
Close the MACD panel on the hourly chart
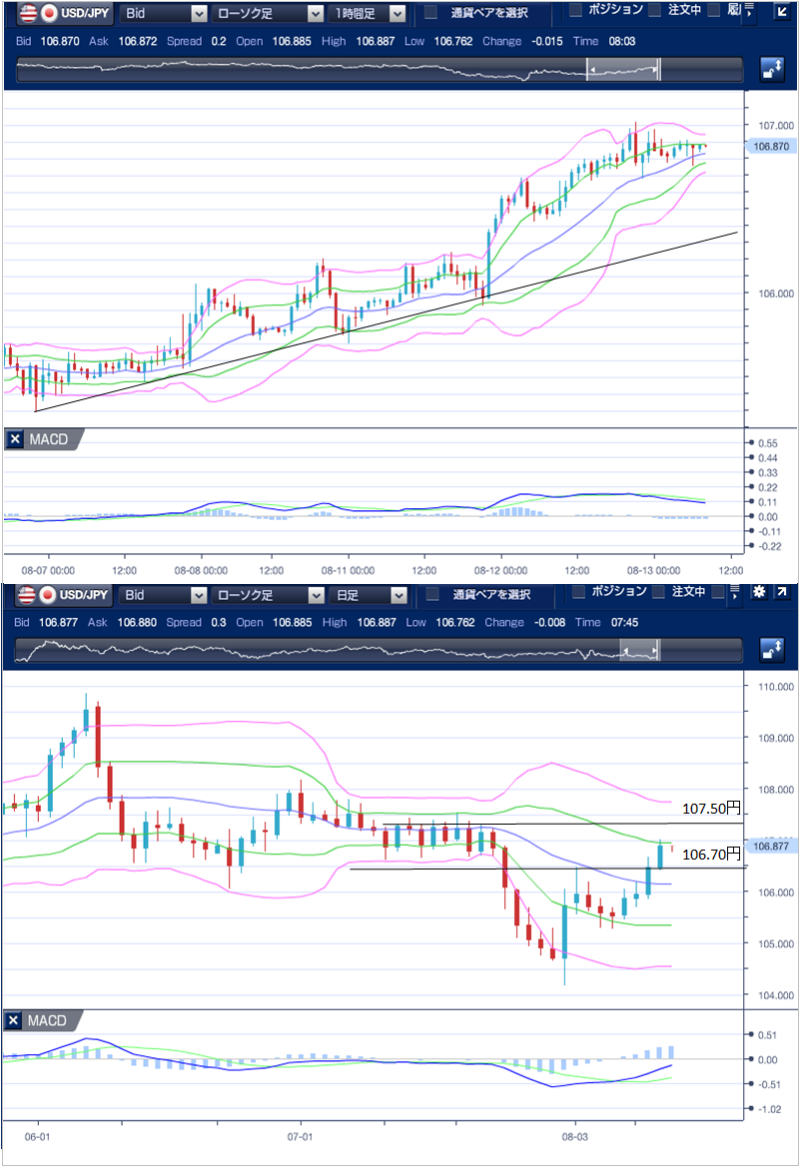[x=15, y=440]
